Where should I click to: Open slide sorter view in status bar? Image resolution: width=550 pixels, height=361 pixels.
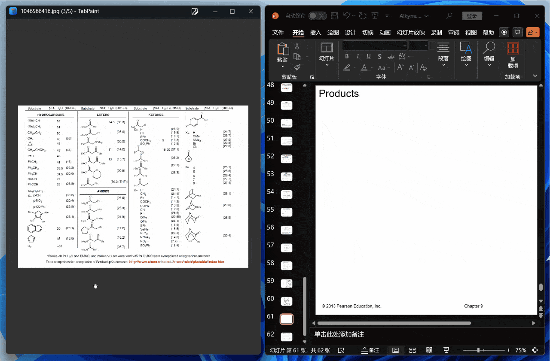412,350
